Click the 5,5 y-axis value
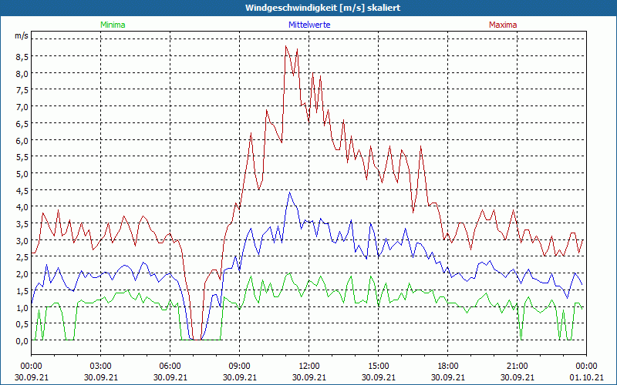The height and width of the screenshot is (385, 617). click(x=22, y=157)
